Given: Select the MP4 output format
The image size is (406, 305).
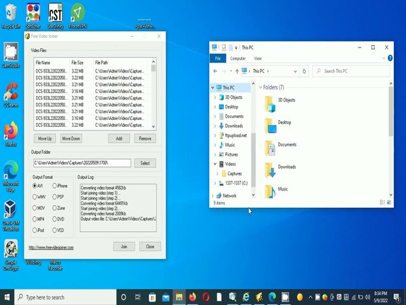Looking at the screenshot, I should point(35,219).
